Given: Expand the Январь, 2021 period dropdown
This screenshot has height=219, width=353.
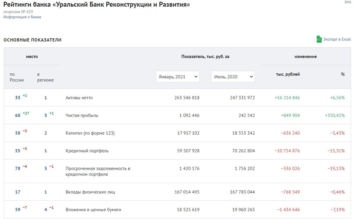Looking at the screenshot, I should 178,77.
